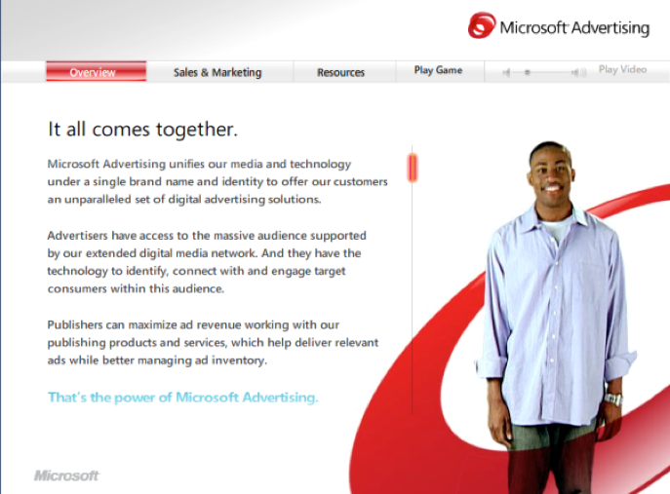Image resolution: width=670 pixels, height=494 pixels.
Task: Click the red scrollbar thumb beside text
Action: [413, 169]
